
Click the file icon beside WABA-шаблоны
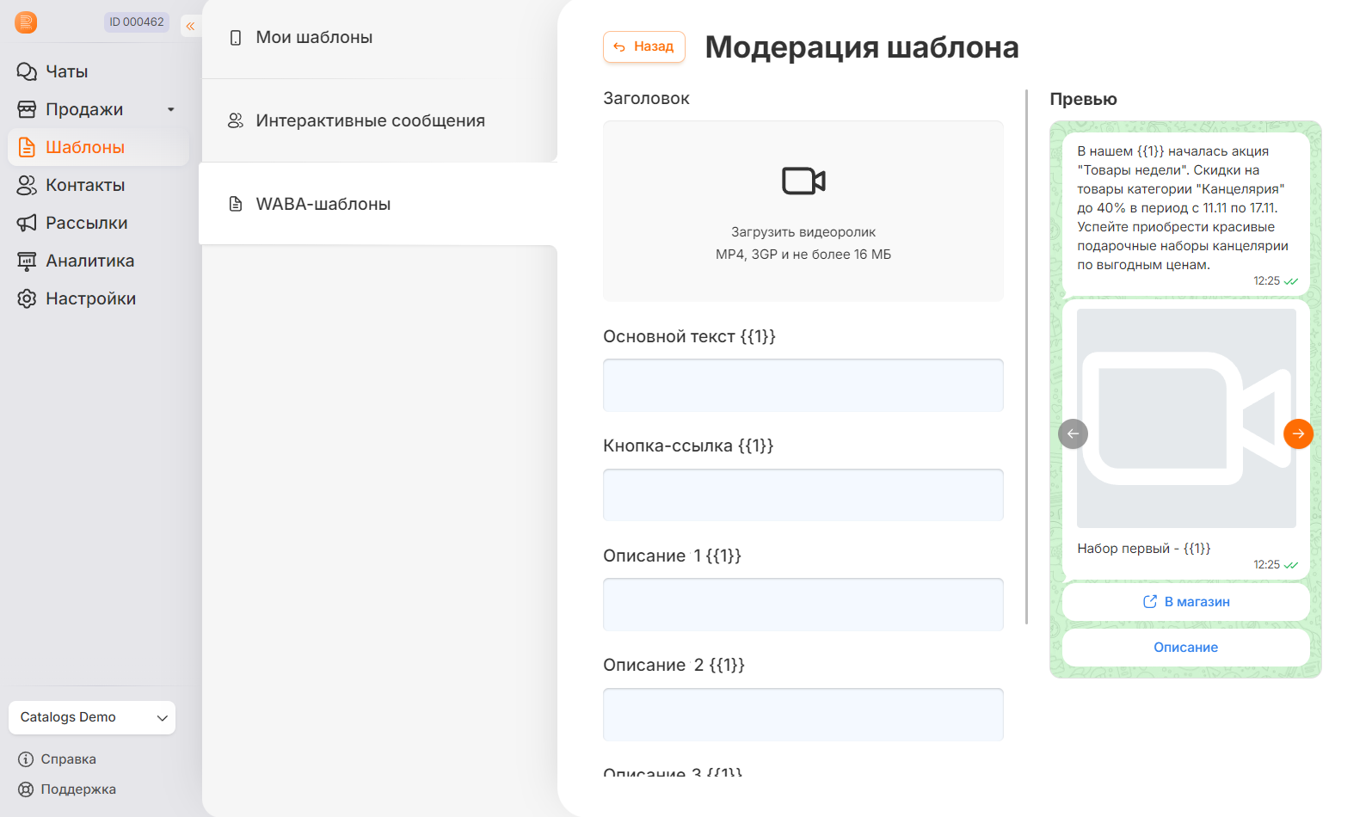[x=236, y=204]
